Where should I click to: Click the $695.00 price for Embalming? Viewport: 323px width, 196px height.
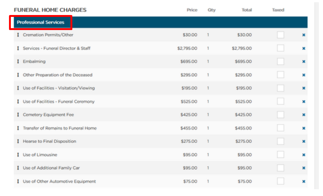[189, 62]
